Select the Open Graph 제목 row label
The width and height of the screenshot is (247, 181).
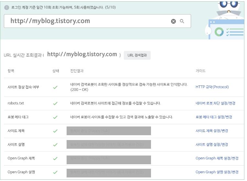pyautogui.click(x=21, y=158)
